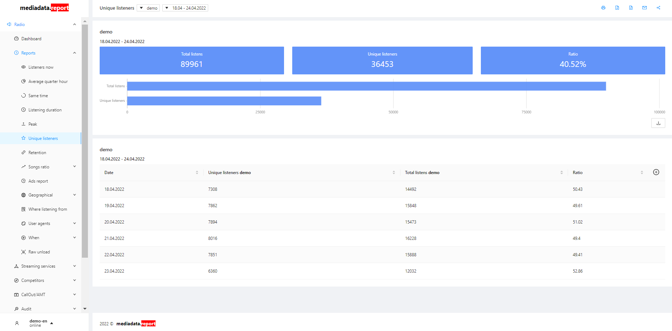
Task: Open Where listening from report
Action: click(x=47, y=209)
